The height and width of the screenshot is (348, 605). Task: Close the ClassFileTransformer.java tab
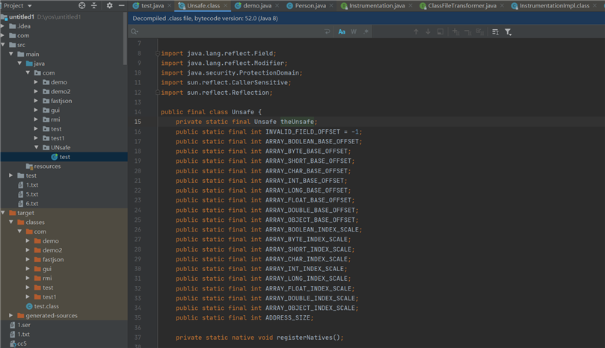click(x=502, y=5)
